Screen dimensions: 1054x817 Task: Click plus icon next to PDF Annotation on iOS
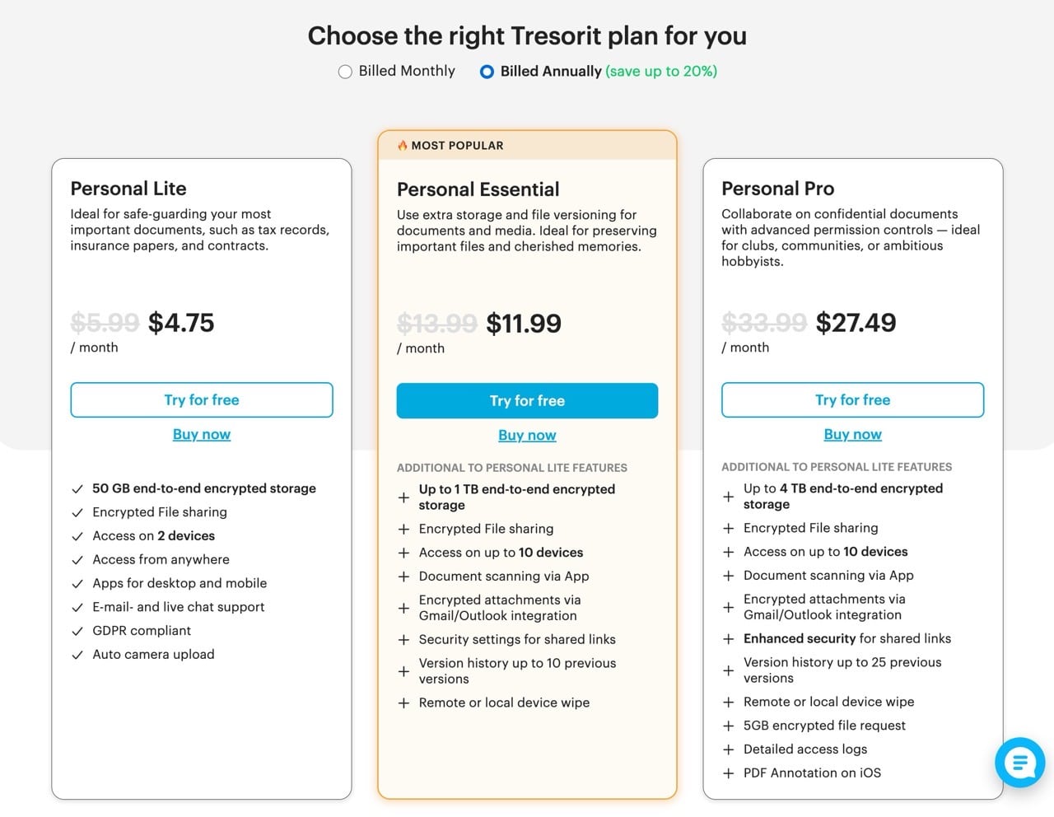pos(728,773)
